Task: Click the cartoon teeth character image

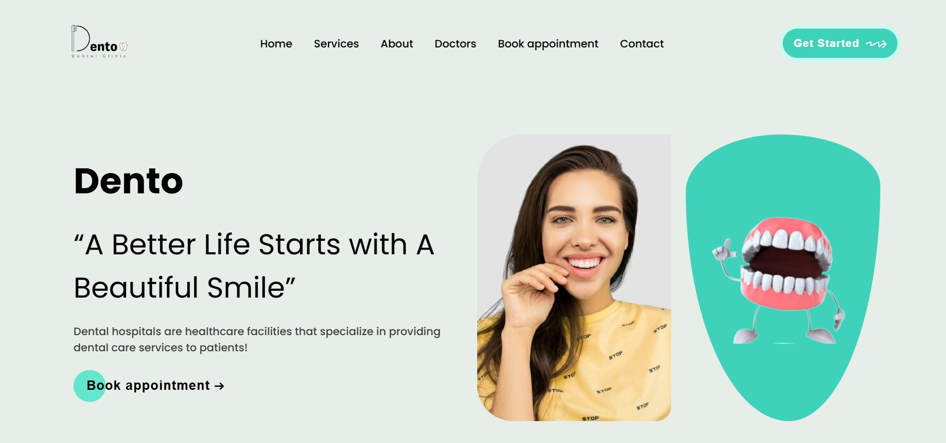Action: (779, 280)
